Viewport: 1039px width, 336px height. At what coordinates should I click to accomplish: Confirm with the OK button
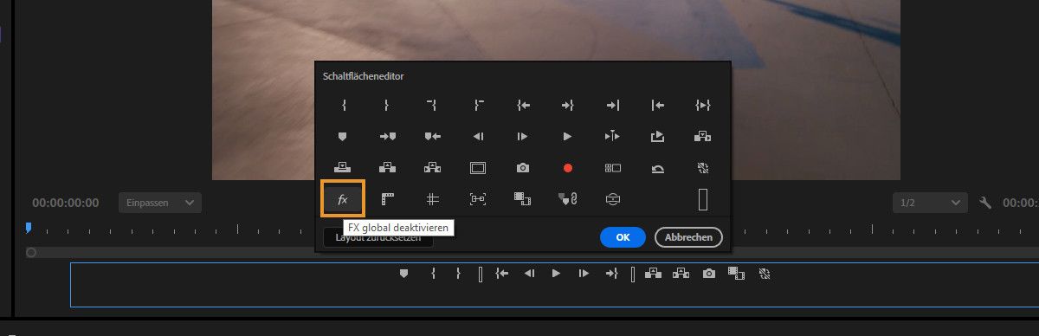pyautogui.click(x=623, y=237)
